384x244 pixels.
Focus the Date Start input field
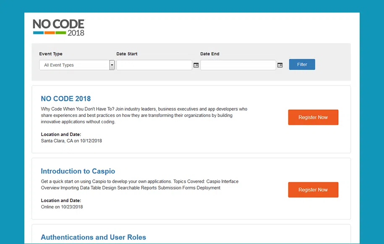point(154,65)
